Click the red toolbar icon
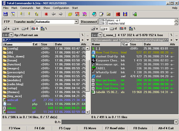The width and height of the screenshot is (179, 131). coord(118,14)
